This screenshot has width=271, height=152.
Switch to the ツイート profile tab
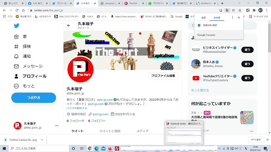coord(77,131)
